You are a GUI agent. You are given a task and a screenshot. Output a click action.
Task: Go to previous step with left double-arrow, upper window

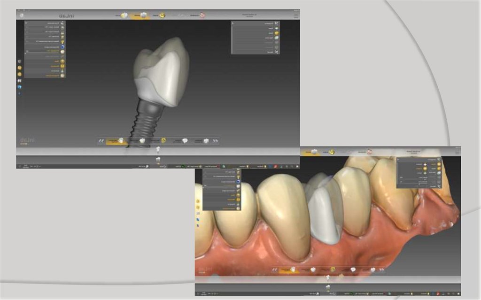pos(101,141)
